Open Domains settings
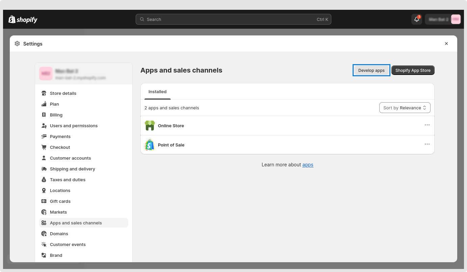The width and height of the screenshot is (467, 272). pyautogui.click(x=84, y=234)
